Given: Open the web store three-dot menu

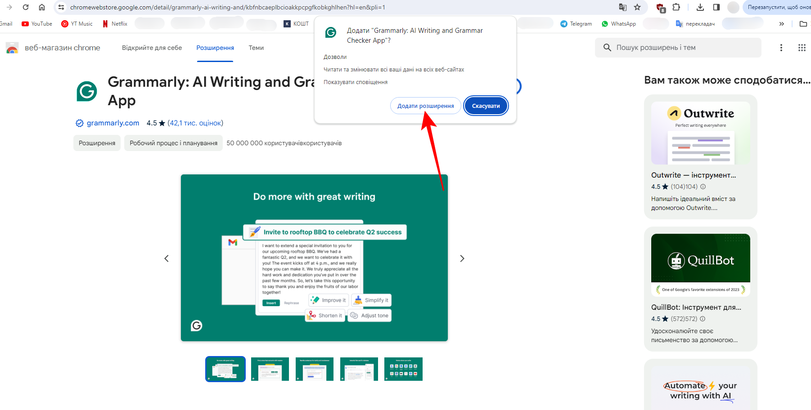Looking at the screenshot, I should 781,48.
